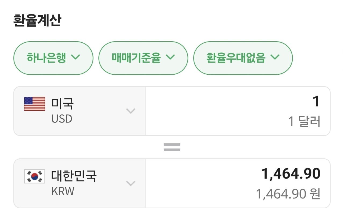The height and width of the screenshot is (214, 344).
Task: Click the equals sign between currencies
Action: coord(172,147)
